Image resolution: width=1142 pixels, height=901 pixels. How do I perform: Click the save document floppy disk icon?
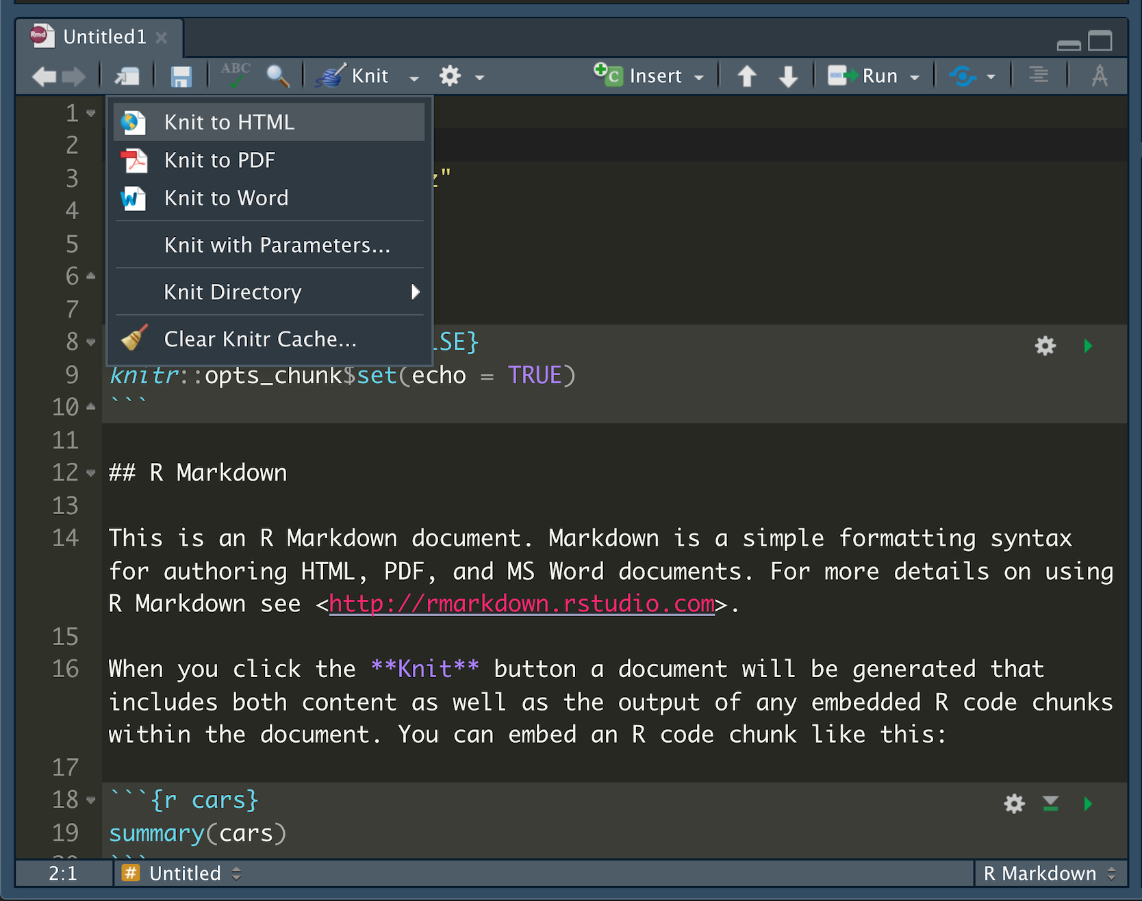[181, 76]
